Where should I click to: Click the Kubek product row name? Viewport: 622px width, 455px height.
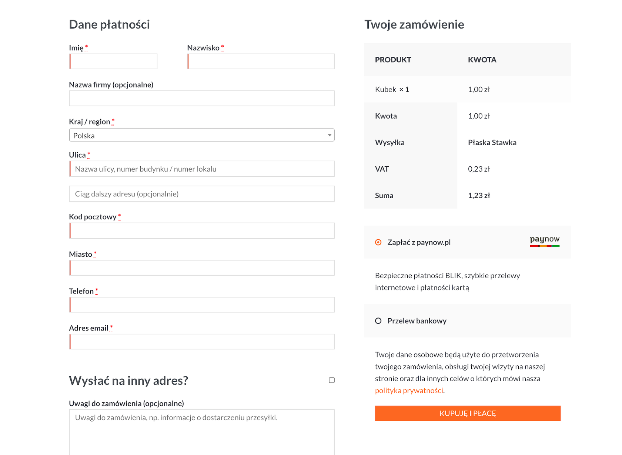(385, 89)
